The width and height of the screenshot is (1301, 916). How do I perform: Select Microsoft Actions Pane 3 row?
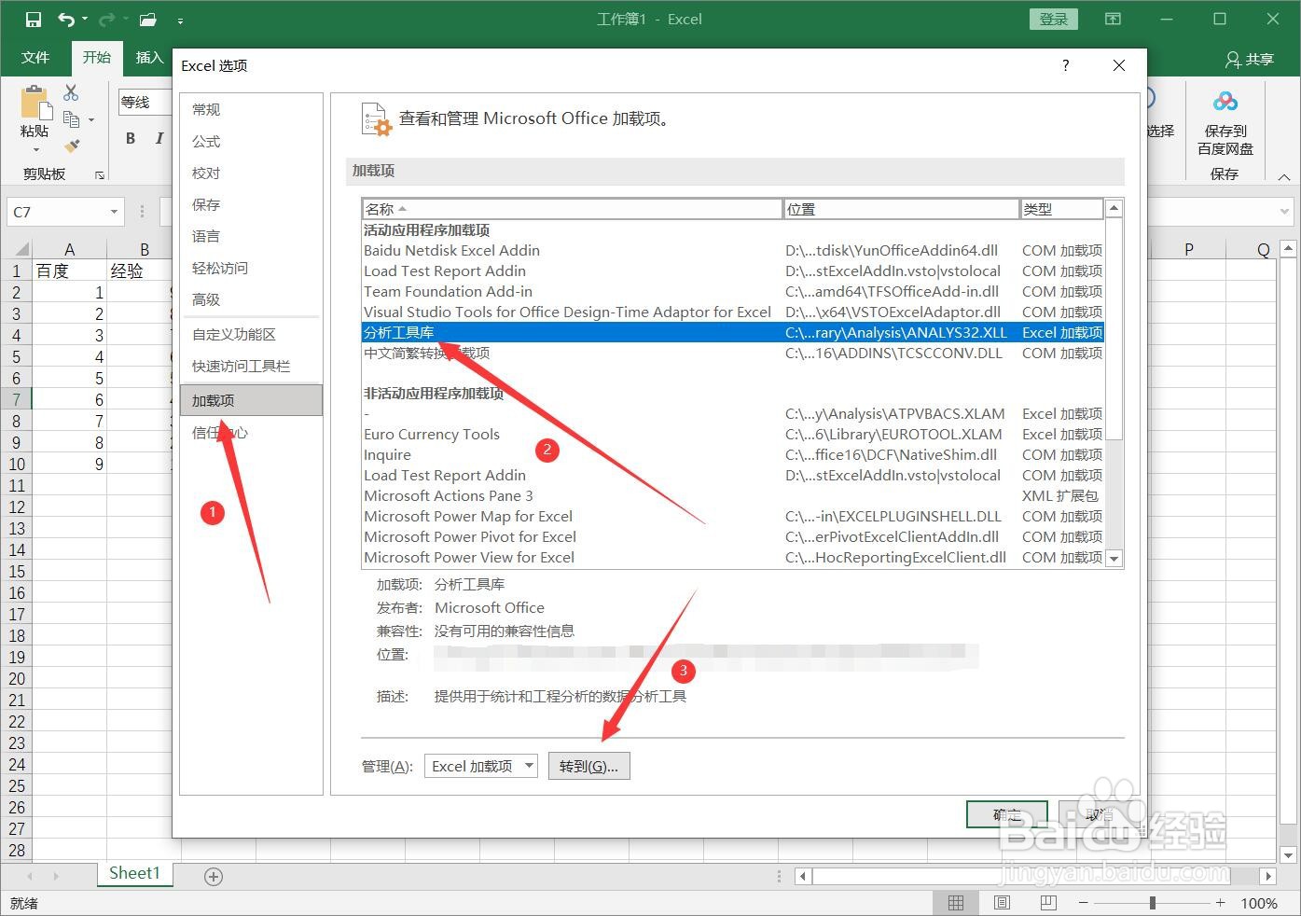point(733,495)
